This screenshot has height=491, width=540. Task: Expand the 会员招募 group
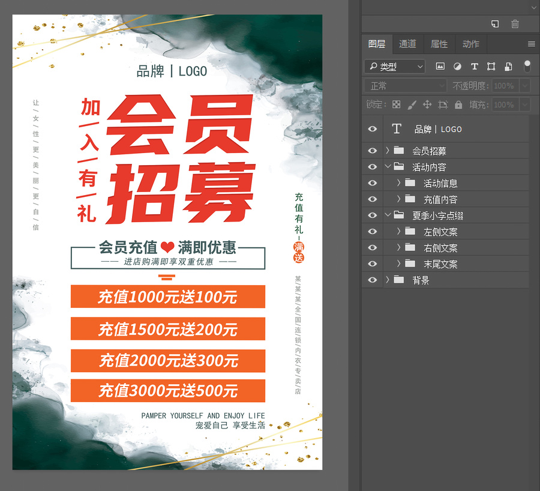tap(388, 150)
